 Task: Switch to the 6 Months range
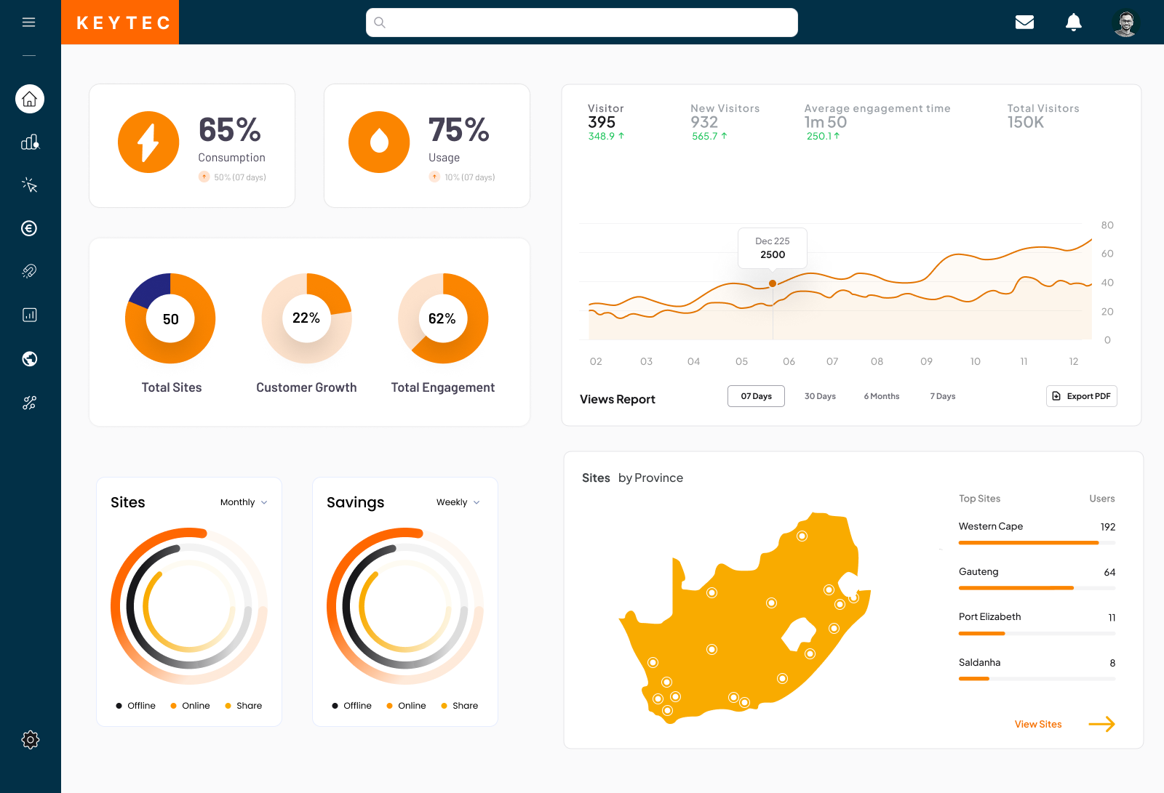point(881,396)
